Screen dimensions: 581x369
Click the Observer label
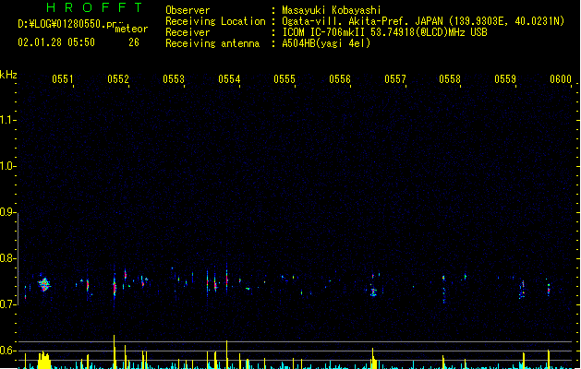(x=188, y=10)
